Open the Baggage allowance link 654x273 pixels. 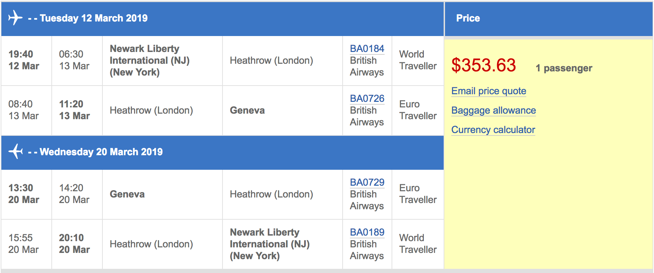click(x=493, y=111)
